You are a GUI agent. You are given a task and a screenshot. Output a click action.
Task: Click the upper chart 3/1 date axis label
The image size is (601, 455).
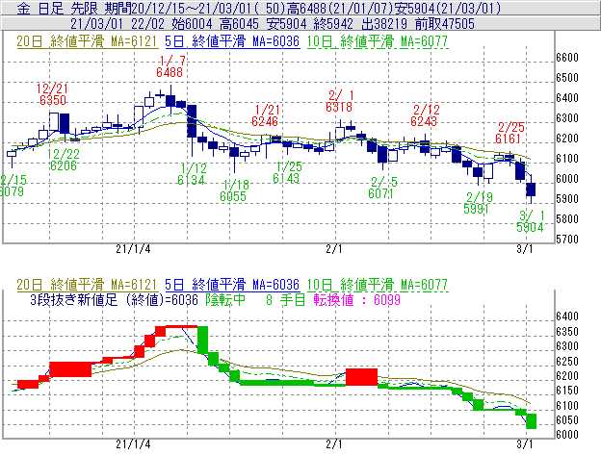pyautogui.click(x=525, y=249)
